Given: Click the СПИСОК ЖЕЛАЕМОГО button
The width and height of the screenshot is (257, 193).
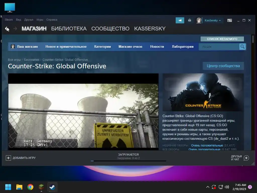Looking at the screenshot, I should click(x=222, y=39).
